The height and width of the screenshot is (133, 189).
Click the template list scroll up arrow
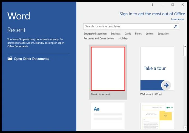(x=185, y=46)
